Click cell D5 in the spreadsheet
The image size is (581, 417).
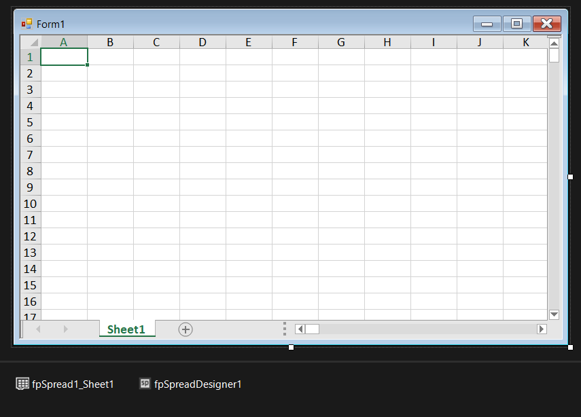tap(203, 122)
